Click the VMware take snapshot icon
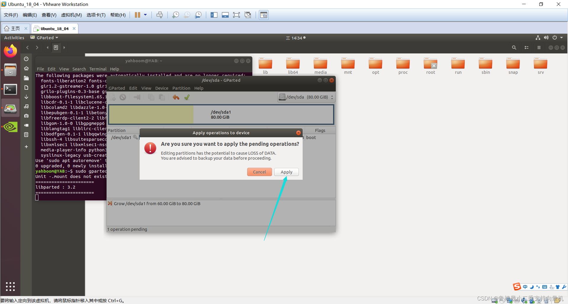568x304 pixels. 175,15
